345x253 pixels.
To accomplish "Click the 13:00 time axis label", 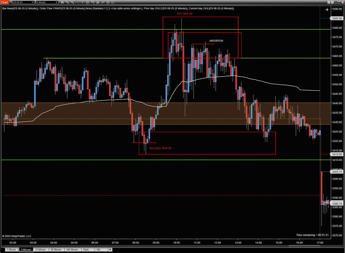I will click(x=238, y=243).
